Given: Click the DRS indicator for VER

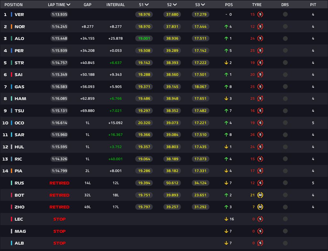Looking at the screenshot, I should coord(285,14).
